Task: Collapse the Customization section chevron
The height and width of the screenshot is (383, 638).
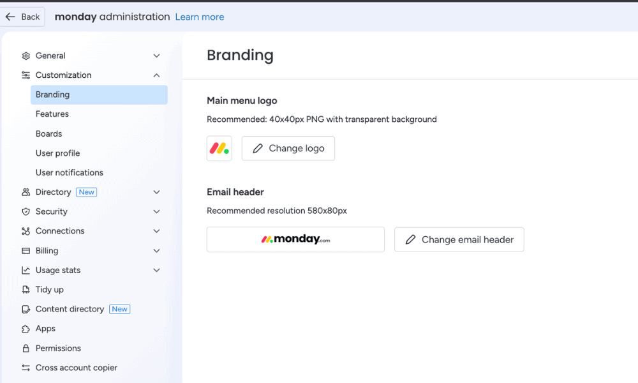Action: coord(156,75)
